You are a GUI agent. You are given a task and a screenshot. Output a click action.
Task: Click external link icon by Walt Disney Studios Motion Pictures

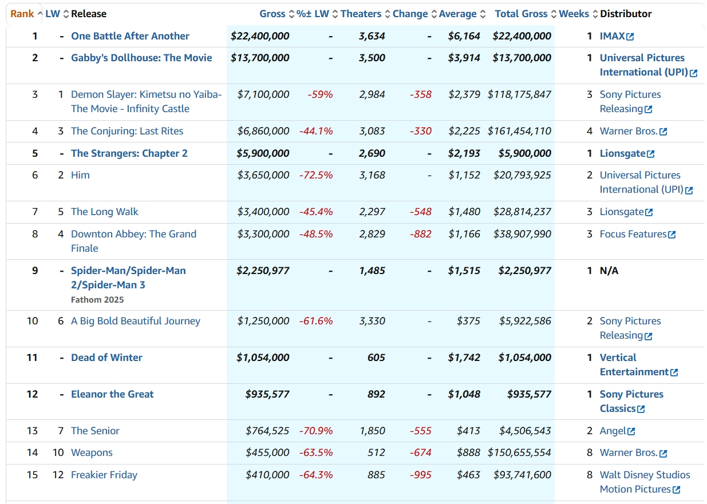(677, 490)
